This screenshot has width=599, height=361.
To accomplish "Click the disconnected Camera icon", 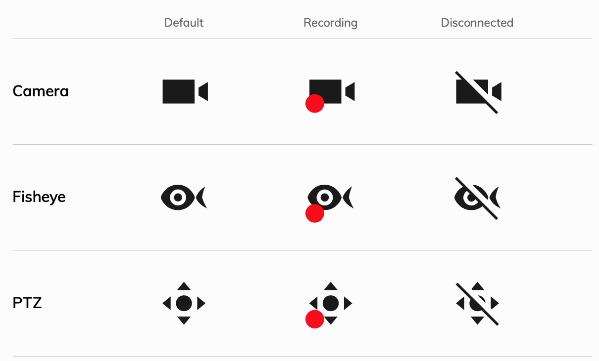I will 478,92.
